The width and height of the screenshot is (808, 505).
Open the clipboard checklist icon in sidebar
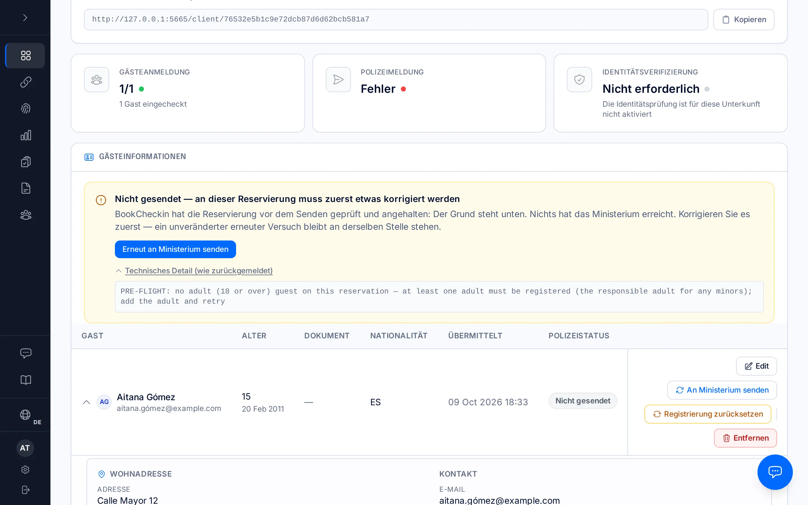pyautogui.click(x=25, y=162)
